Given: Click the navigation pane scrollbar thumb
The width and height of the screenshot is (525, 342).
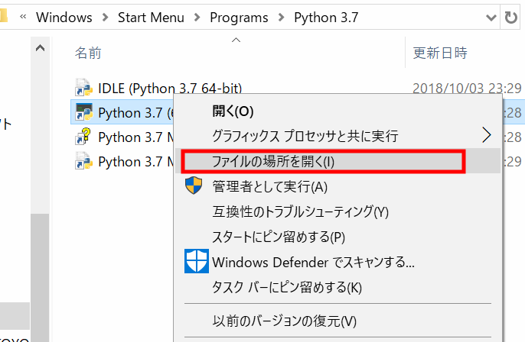Looking at the screenshot, I should [40, 277].
